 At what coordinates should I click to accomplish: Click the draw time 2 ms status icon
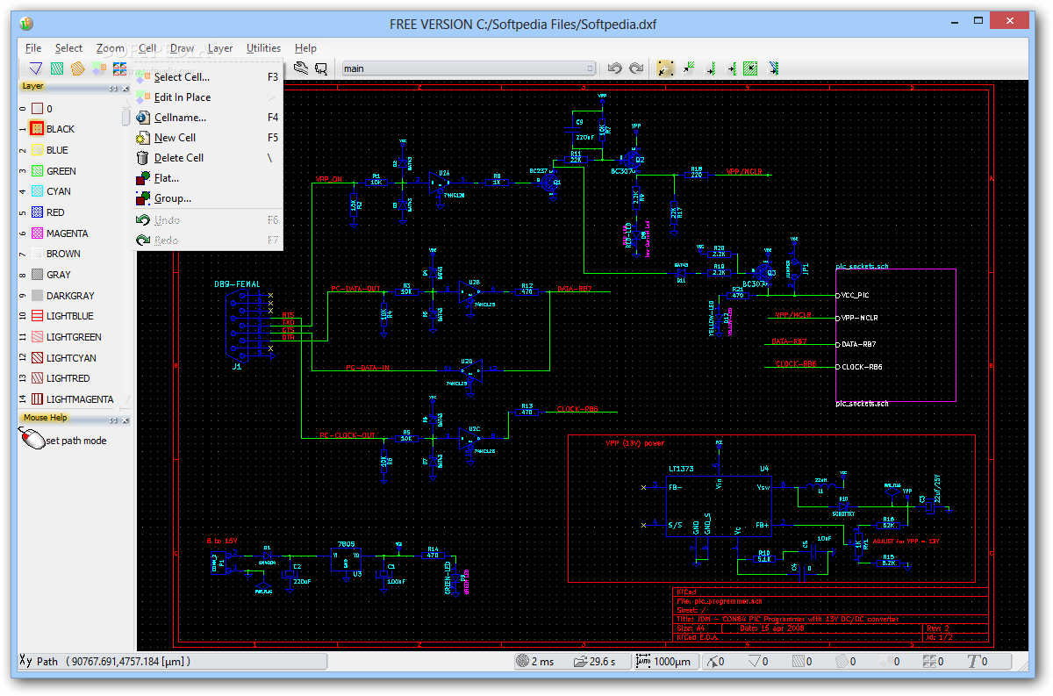[524, 661]
